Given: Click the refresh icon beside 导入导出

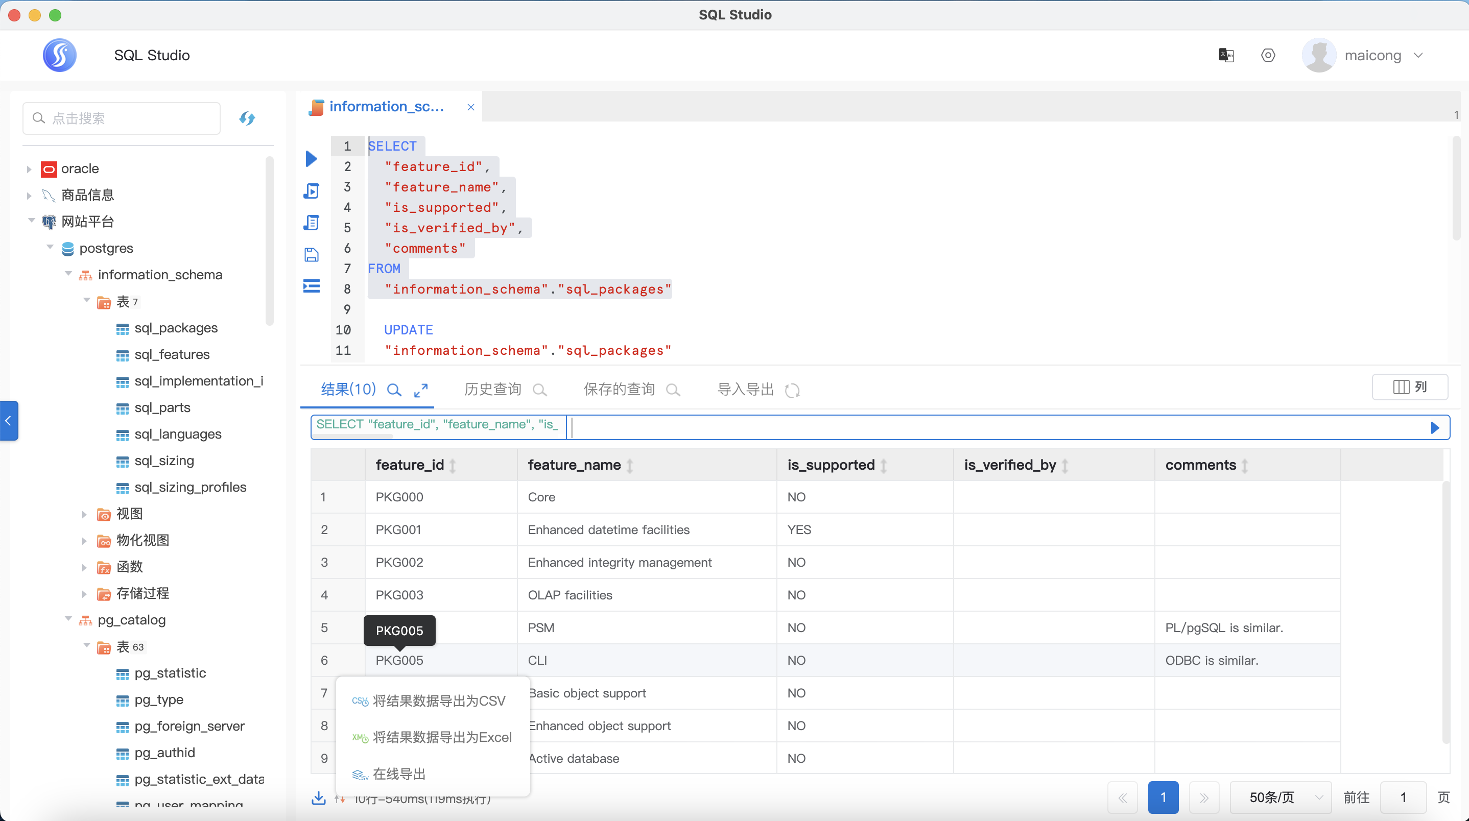Looking at the screenshot, I should 792,391.
